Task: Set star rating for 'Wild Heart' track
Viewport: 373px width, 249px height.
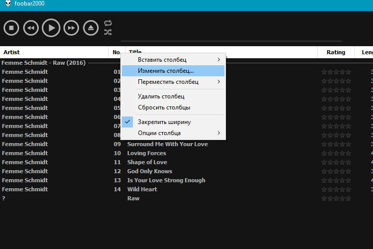Action: [x=336, y=189]
